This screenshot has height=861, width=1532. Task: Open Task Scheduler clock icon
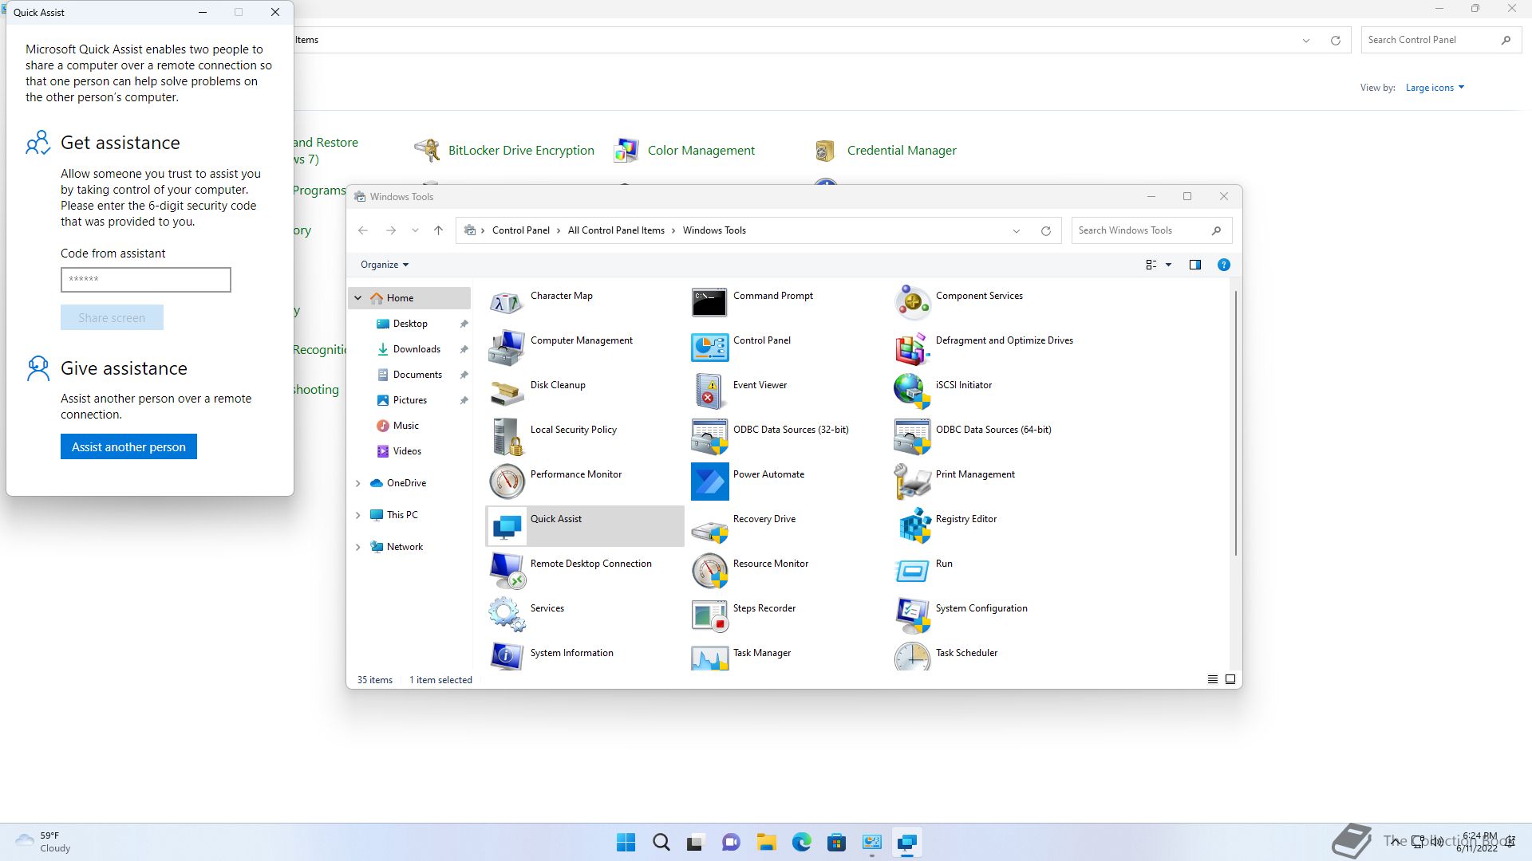coord(912,656)
